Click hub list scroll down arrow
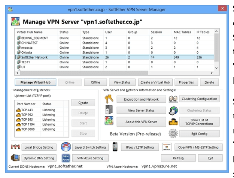 coord(216,68)
